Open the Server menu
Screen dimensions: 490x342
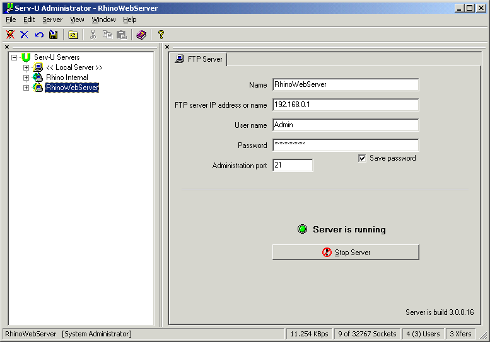pos(52,20)
